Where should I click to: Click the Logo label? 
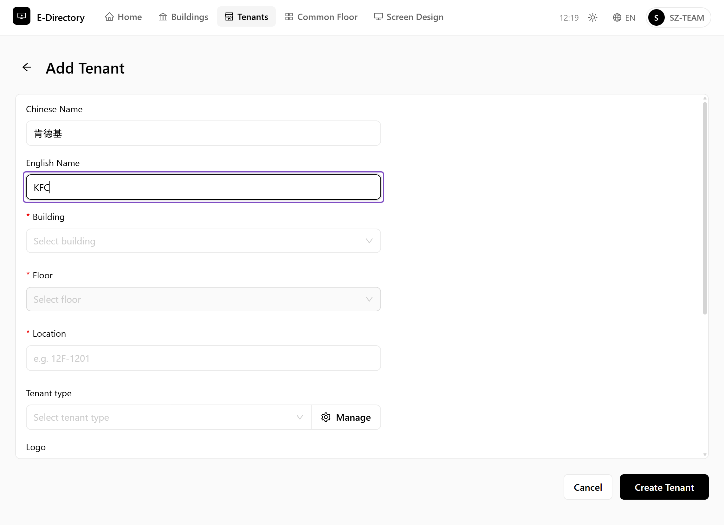[x=36, y=447]
